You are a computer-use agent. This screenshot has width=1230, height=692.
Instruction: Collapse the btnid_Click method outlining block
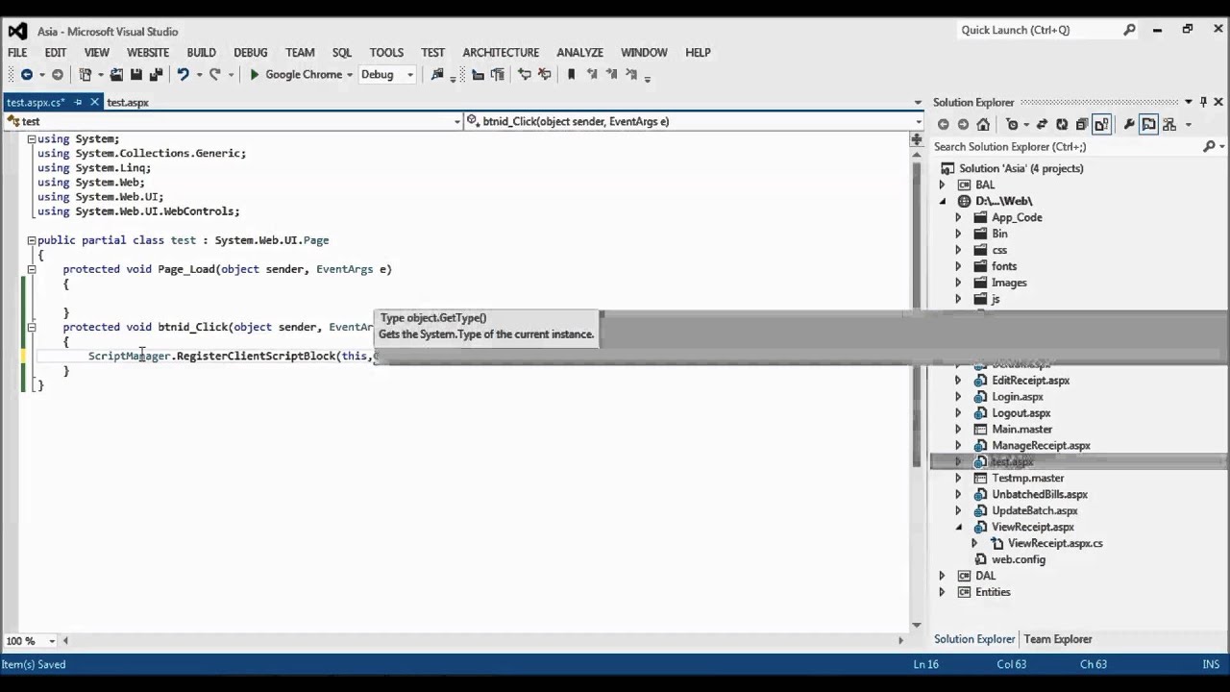(x=32, y=327)
